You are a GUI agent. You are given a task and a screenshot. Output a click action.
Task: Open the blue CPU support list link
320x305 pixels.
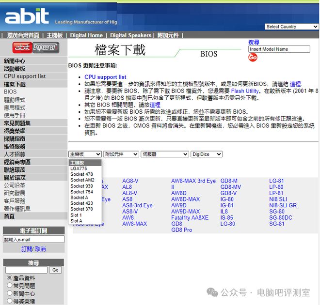(105, 77)
